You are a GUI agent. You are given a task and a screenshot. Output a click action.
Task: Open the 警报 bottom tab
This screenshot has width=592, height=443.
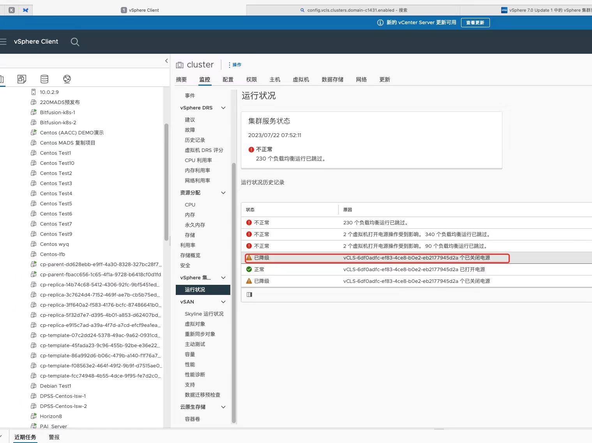54,437
